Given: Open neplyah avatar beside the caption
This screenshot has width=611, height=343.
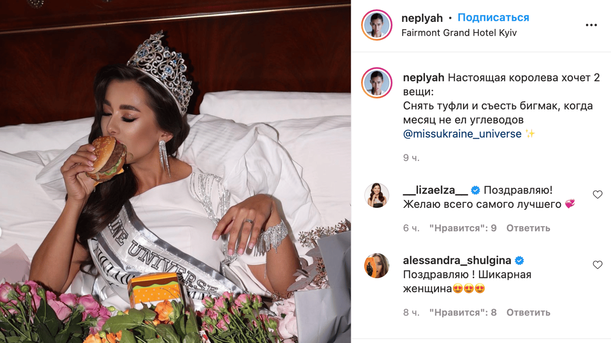Looking at the screenshot, I should click(x=377, y=83).
